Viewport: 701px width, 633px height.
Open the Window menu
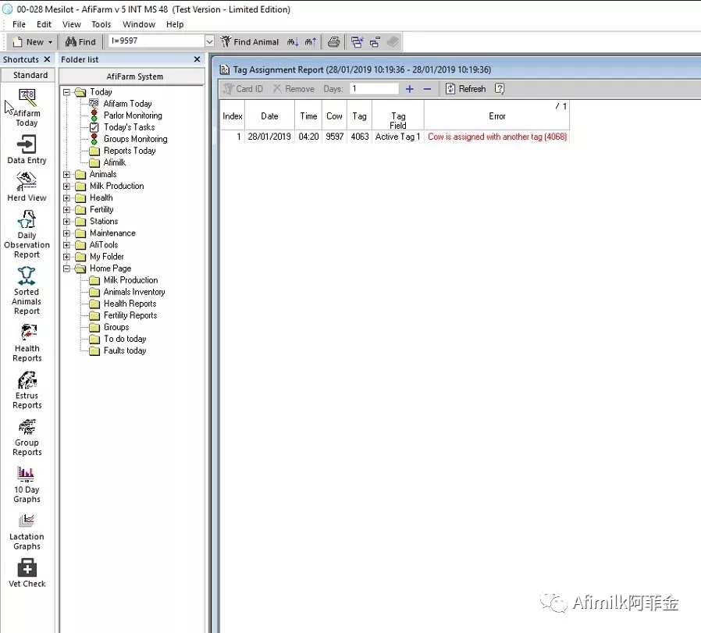coord(139,24)
